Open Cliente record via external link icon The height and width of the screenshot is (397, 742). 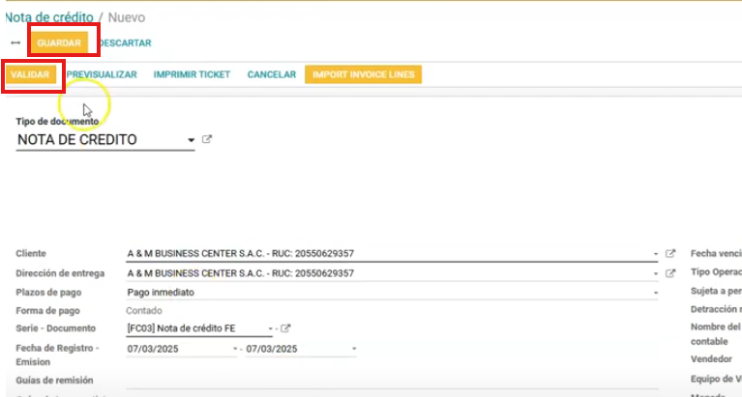(670, 254)
